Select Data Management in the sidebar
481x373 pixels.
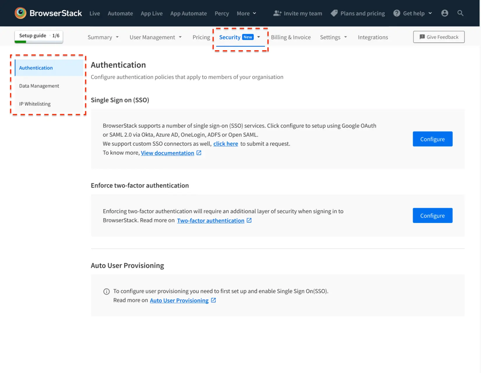coord(39,86)
